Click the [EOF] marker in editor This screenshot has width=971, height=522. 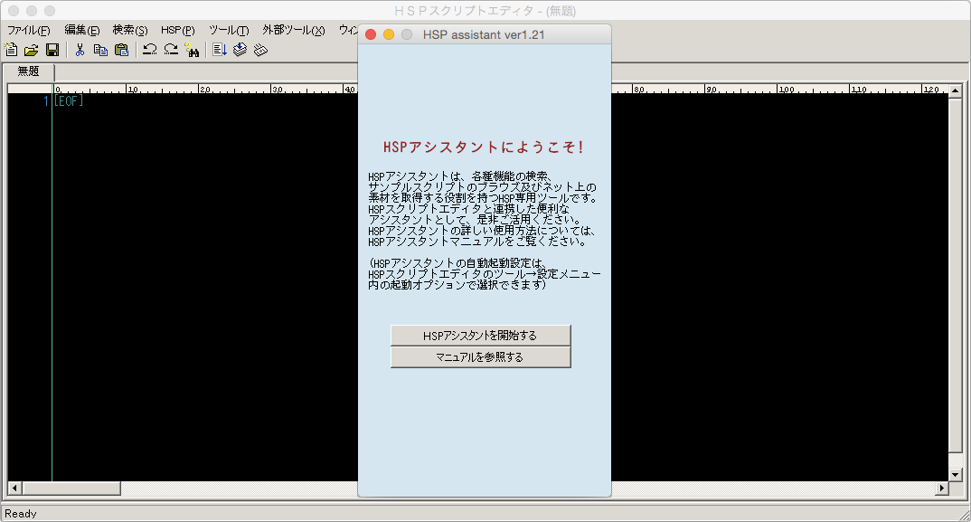click(68, 100)
